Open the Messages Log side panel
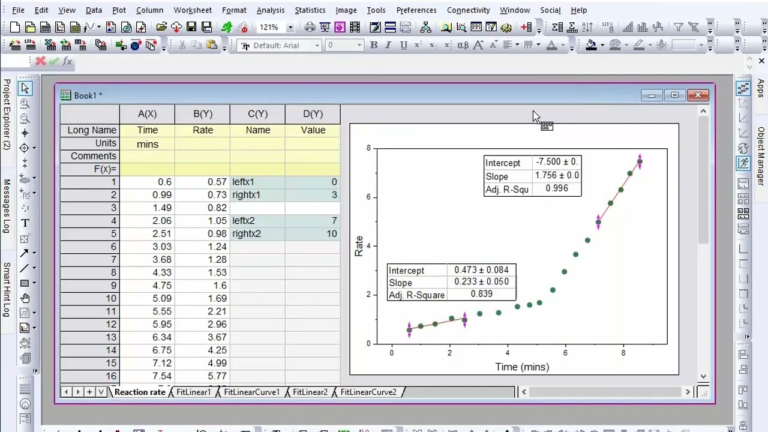The image size is (768, 432). (x=7, y=206)
